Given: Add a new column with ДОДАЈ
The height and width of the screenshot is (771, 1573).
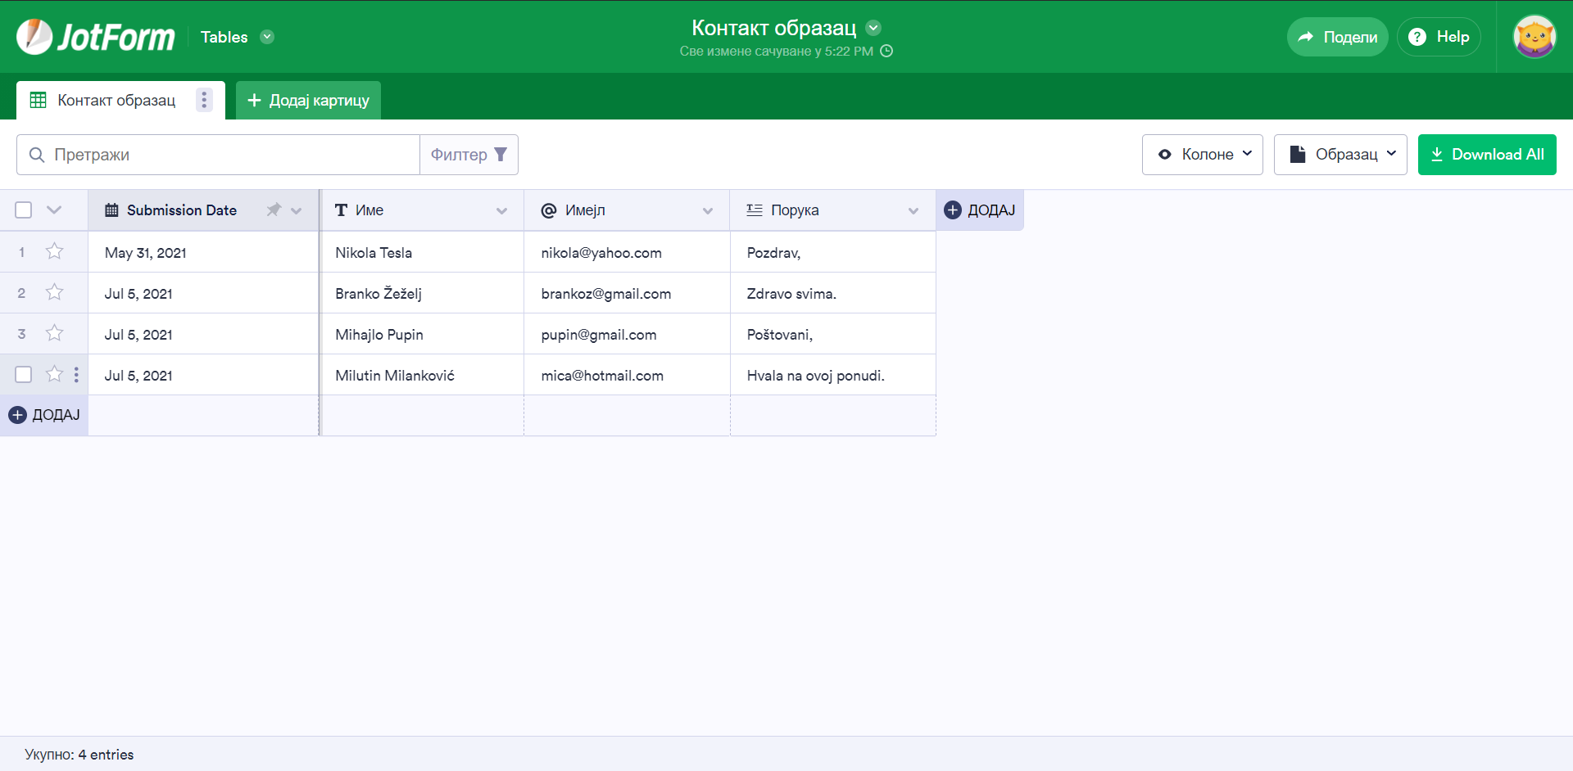Looking at the screenshot, I should pyautogui.click(x=979, y=210).
